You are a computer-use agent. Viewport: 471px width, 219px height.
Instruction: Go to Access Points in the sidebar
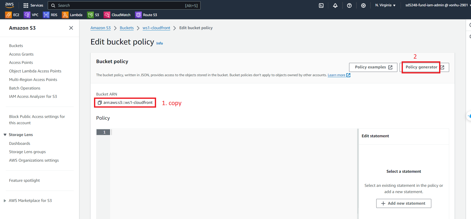[x=21, y=63]
